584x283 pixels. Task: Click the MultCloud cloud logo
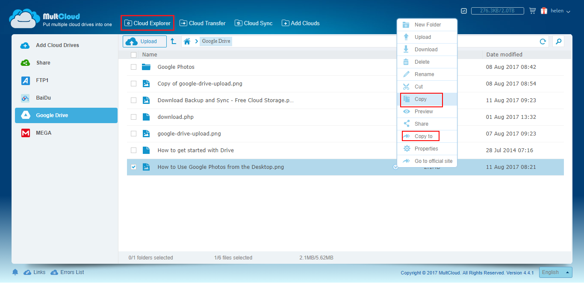pos(25,18)
